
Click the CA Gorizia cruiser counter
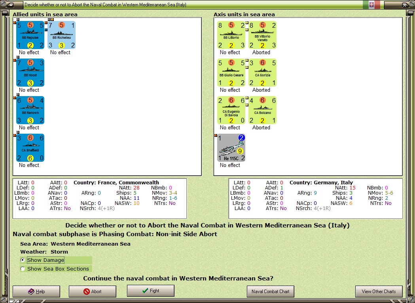263,73
